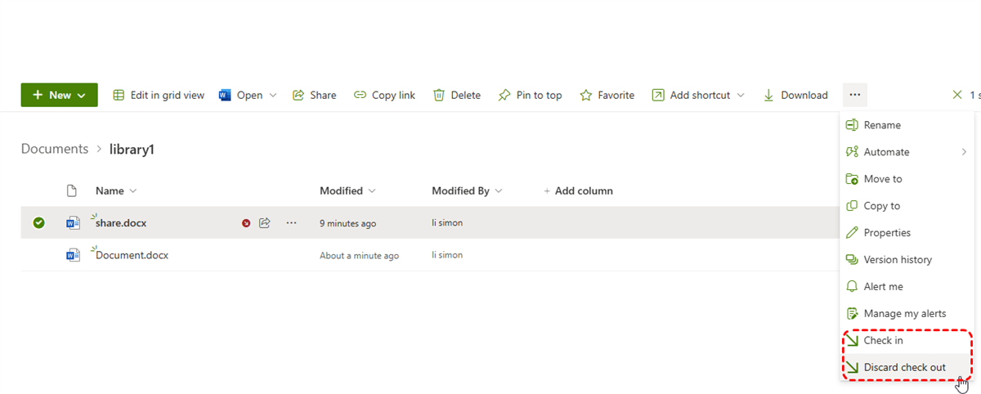Expand the Open dropdown arrow
This screenshot has height=394, width=981.
tap(273, 95)
